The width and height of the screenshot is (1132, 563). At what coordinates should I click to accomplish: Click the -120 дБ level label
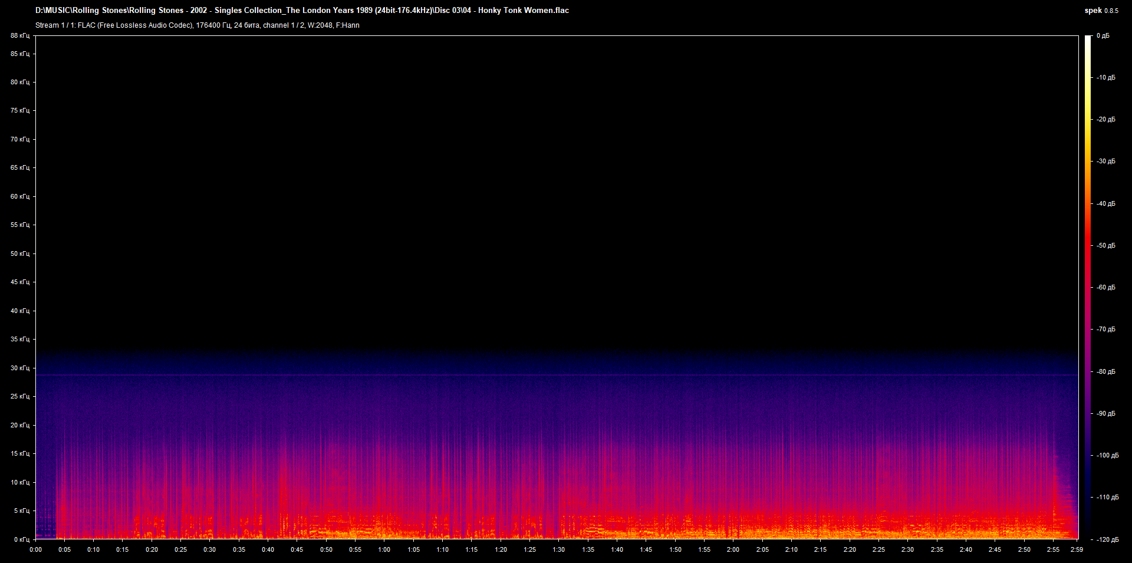[x=1107, y=539]
